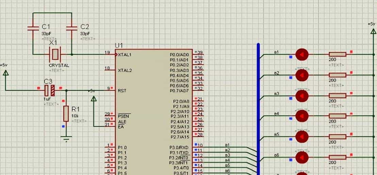Click the P0.7/AD7 pin label

(179, 91)
